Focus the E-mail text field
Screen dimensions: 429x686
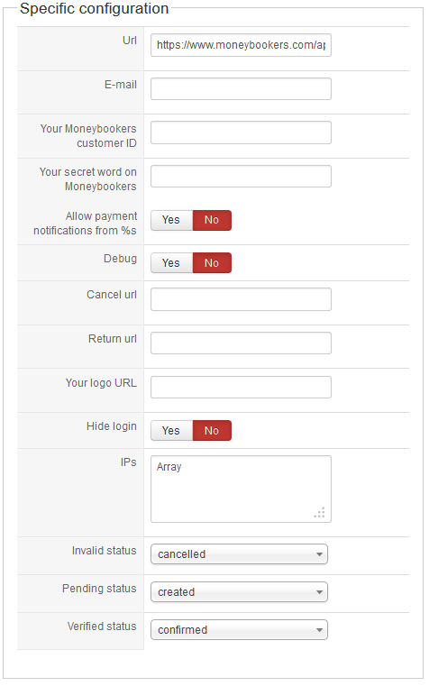(241, 89)
